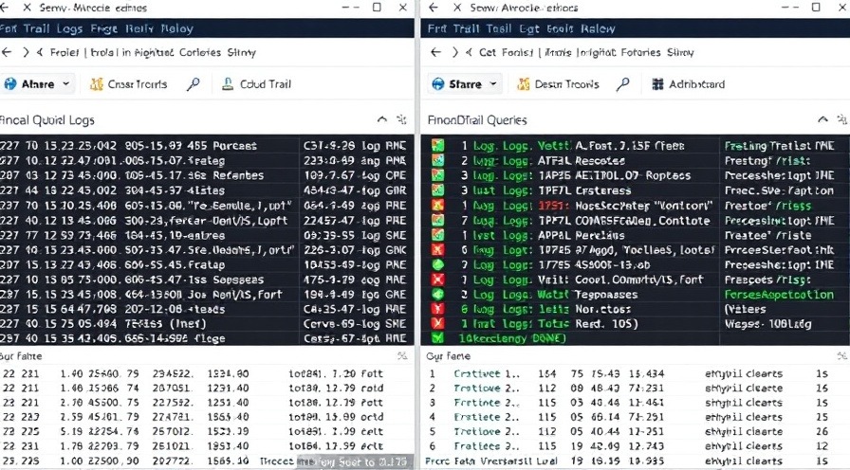Select log row '207-12:08-+teads'
This screenshot has width=850, height=470.
(x=206, y=309)
